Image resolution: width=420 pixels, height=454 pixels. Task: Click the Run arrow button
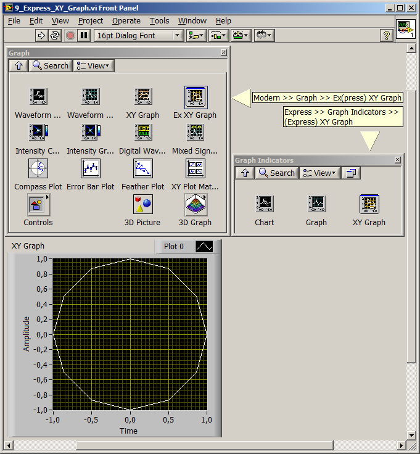tap(41, 36)
